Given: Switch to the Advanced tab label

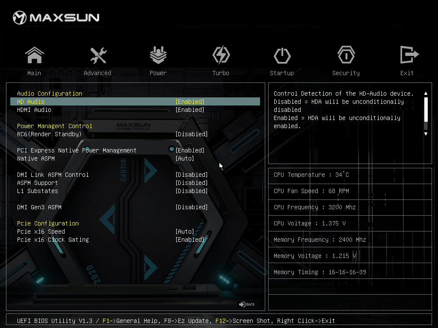Looking at the screenshot, I should [x=98, y=73].
